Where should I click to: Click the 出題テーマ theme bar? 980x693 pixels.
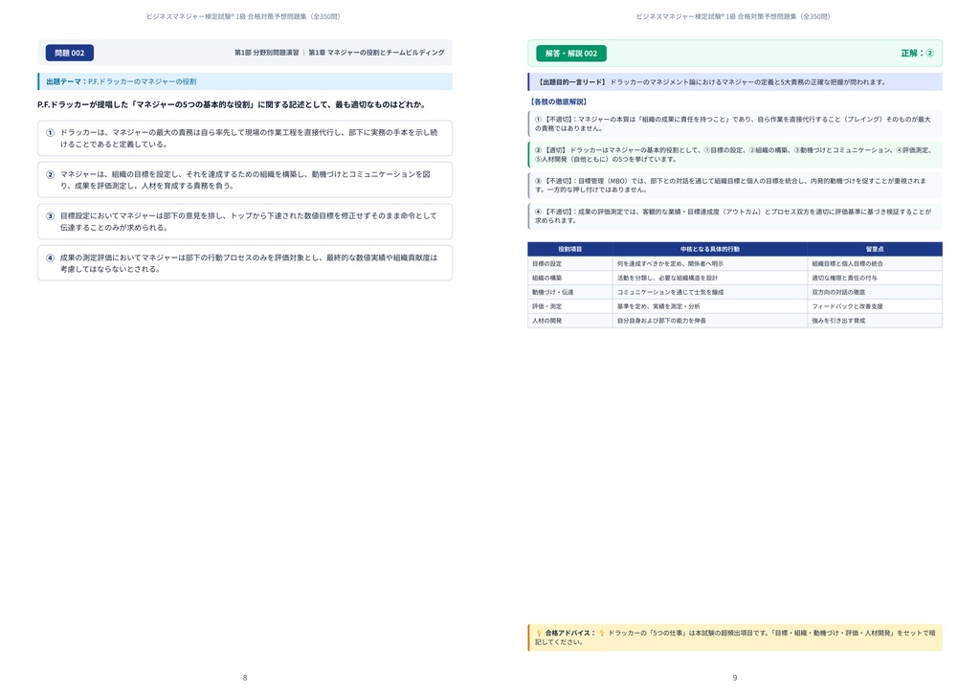[x=245, y=81]
